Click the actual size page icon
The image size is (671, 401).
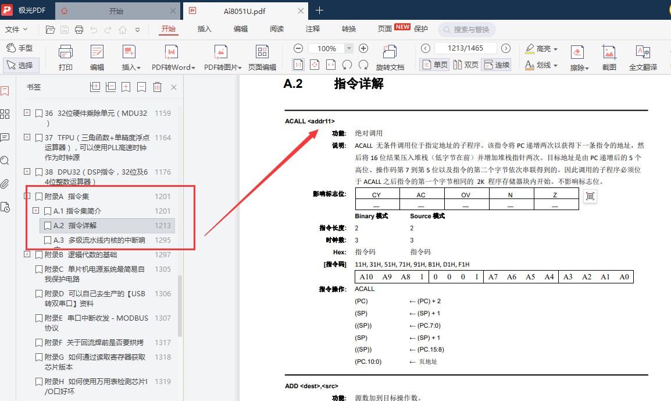click(x=298, y=65)
